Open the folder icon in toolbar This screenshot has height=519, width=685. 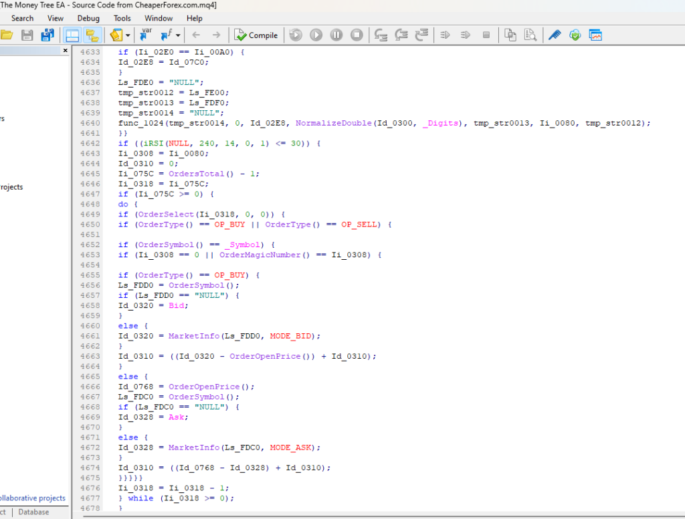click(x=7, y=35)
